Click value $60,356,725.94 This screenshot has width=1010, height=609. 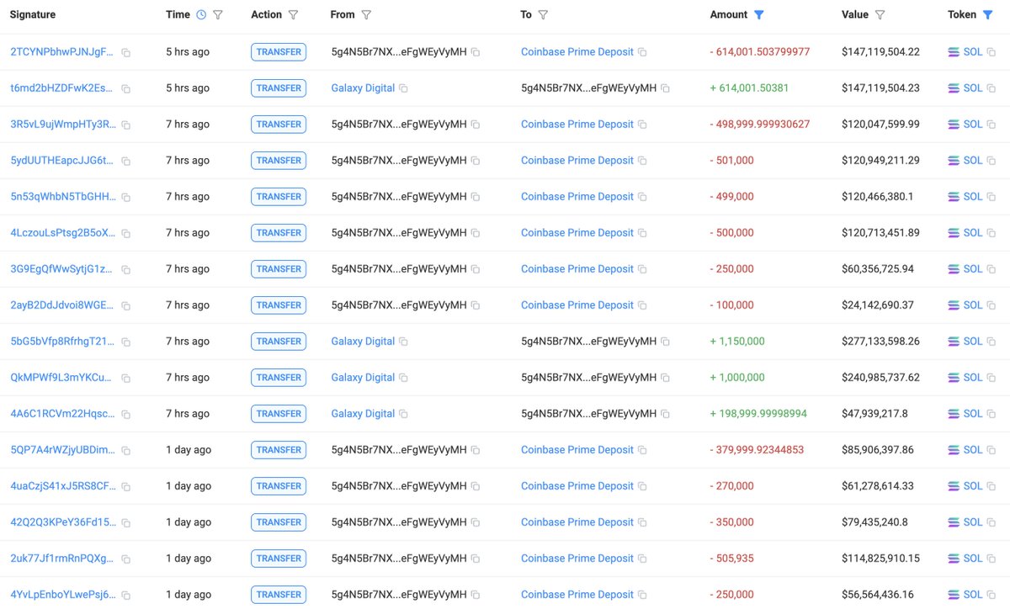[x=878, y=269]
